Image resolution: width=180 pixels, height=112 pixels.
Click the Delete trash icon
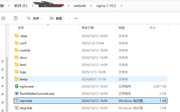click(16, 18)
